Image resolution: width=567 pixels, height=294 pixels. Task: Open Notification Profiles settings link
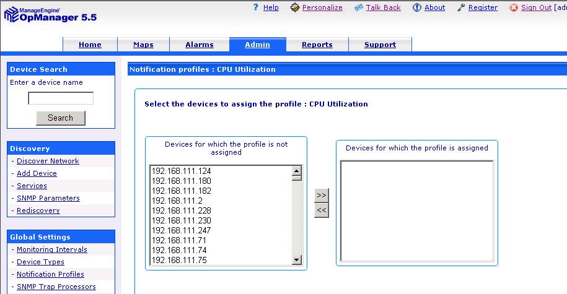point(50,274)
